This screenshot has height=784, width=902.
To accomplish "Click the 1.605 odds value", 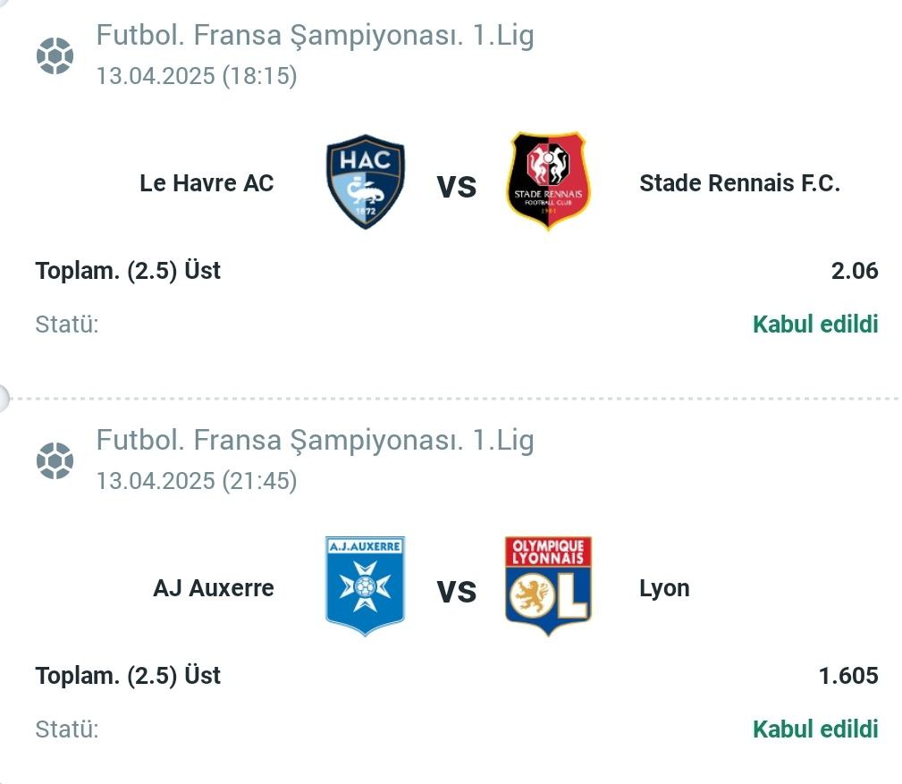I will (848, 675).
